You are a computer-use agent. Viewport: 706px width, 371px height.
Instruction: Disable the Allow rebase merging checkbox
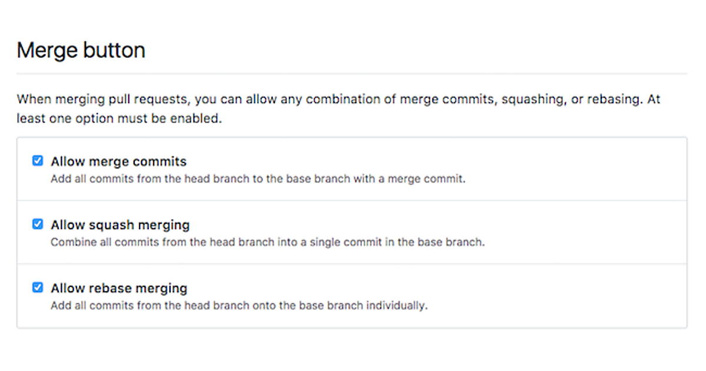coord(38,288)
